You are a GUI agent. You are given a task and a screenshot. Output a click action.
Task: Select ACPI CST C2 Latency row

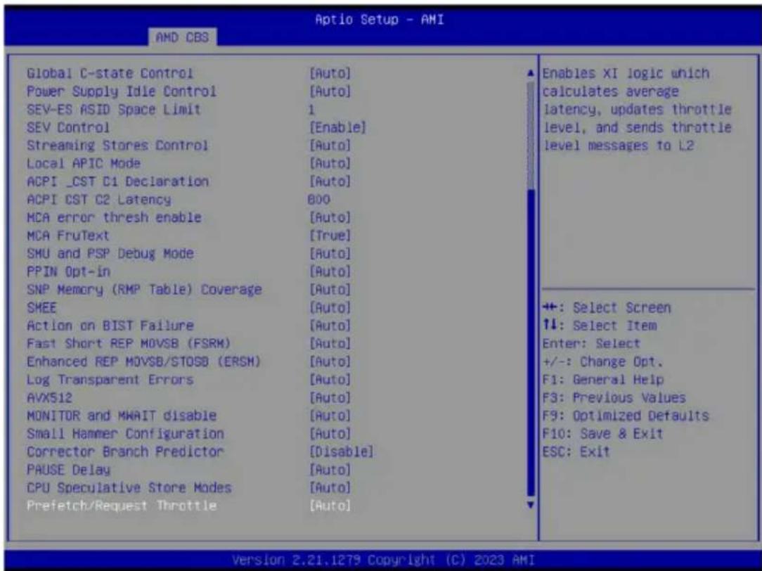pyautogui.click(x=99, y=199)
